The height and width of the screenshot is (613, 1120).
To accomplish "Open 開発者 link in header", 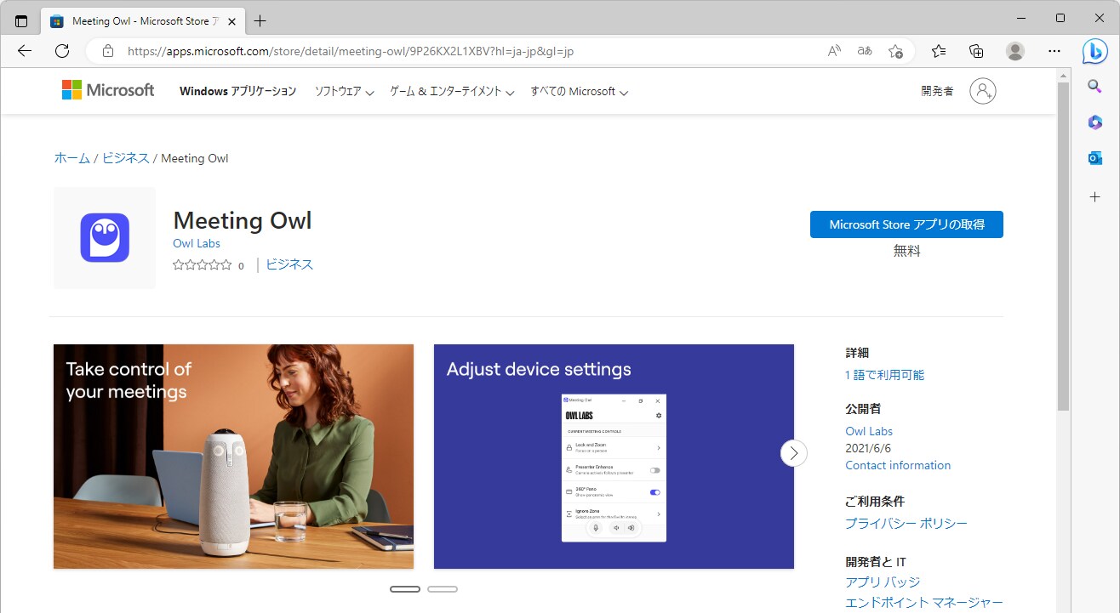I will pyautogui.click(x=937, y=91).
